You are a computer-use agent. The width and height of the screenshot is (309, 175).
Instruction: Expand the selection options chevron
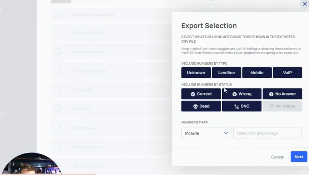[x=64, y=15]
